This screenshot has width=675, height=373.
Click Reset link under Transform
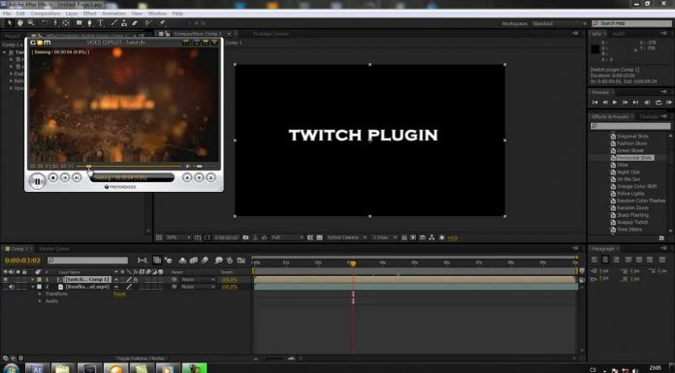tap(119, 295)
